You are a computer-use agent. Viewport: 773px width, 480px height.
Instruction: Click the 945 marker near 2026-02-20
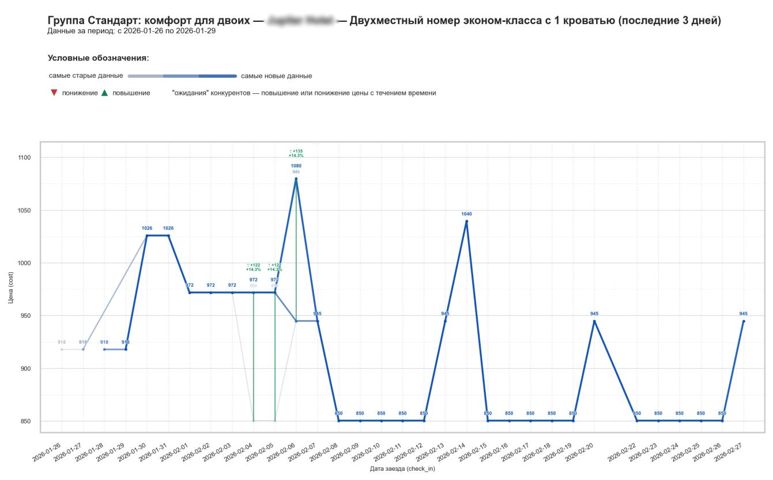pos(594,321)
